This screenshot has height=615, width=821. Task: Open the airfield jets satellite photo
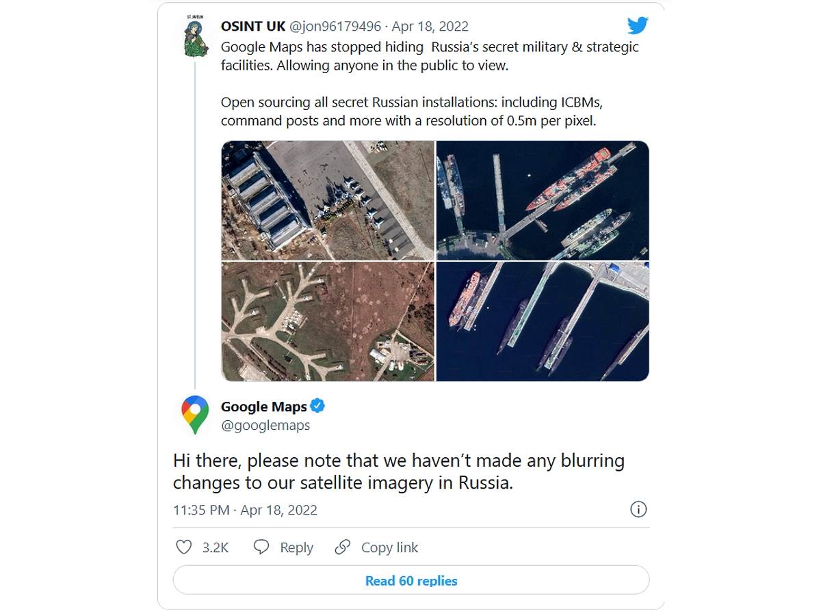coord(328,200)
